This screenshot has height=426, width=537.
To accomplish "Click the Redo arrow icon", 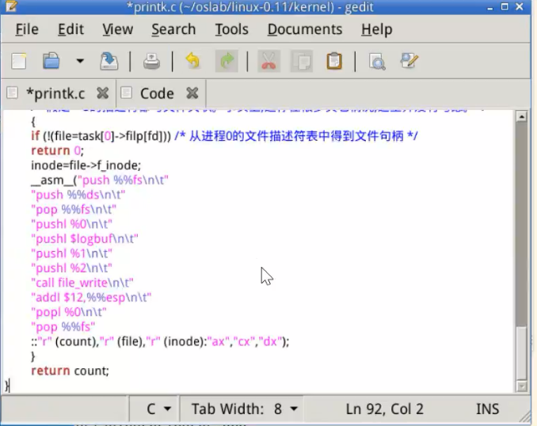I will click(x=227, y=61).
